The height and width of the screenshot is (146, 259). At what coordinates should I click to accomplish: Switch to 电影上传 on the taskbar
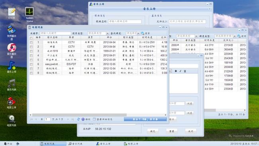tap(131, 144)
